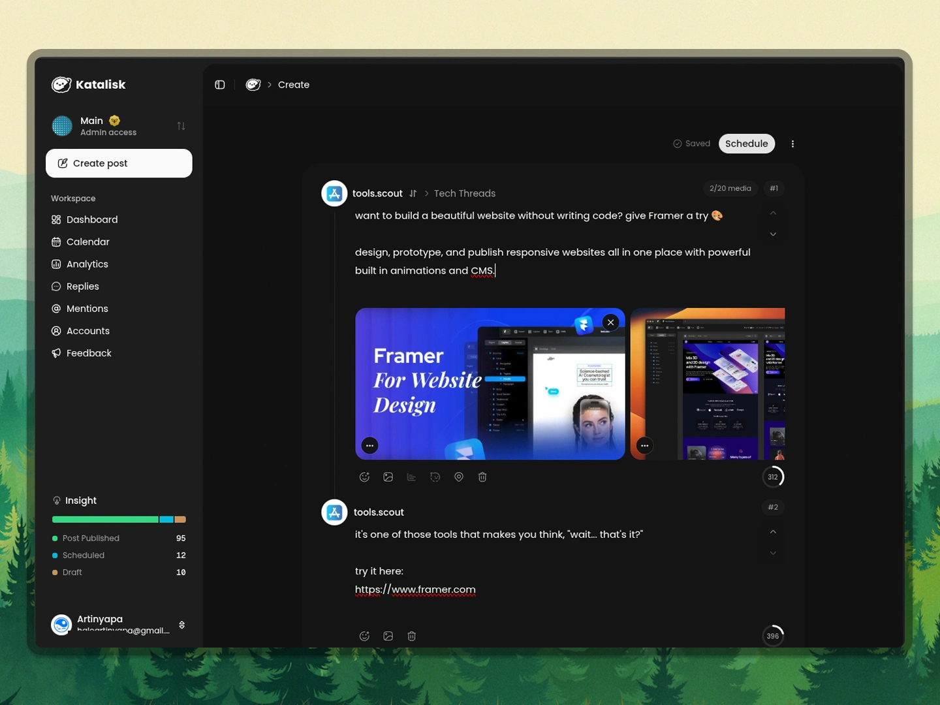Open the three-dot more options menu beside Schedule
This screenshot has width=940, height=705.
pos(792,144)
